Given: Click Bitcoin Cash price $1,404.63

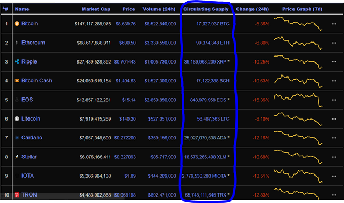Looking at the screenshot, I should pyautogui.click(x=126, y=81).
